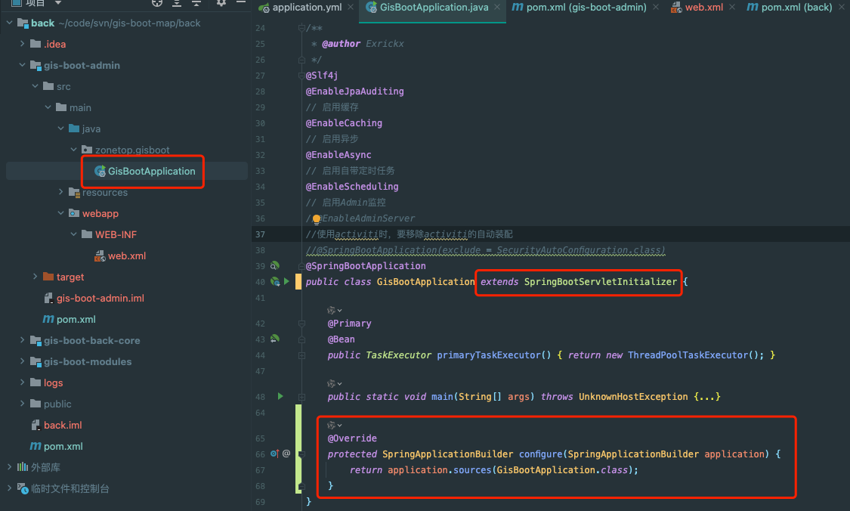The image size is (850, 511).
Task: Click the Spring bean gutter icon on line 43
Action: (x=275, y=339)
